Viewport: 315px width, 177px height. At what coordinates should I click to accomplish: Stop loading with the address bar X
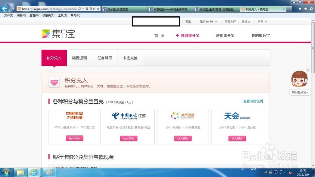pos(98,9)
